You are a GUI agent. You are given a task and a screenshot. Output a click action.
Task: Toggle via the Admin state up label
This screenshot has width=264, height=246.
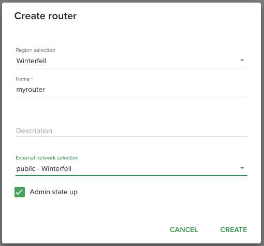pyautogui.click(x=54, y=192)
